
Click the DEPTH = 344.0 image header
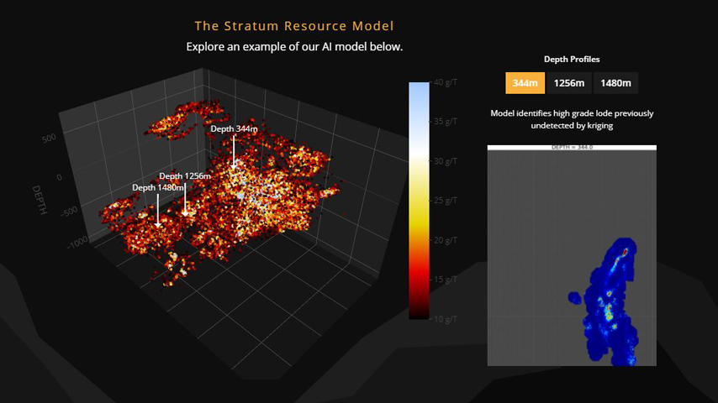571,147
